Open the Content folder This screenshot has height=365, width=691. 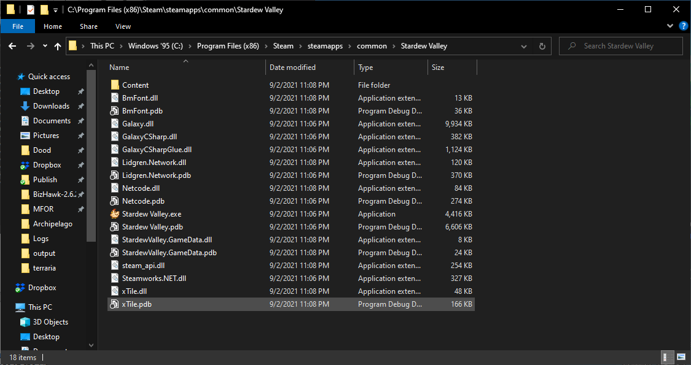click(135, 85)
